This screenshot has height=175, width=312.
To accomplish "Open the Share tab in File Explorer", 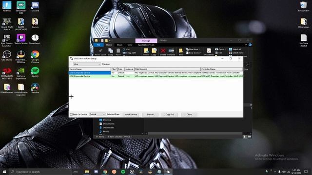I will (119, 45).
